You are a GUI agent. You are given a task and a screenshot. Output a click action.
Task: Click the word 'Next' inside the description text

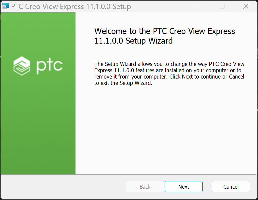point(187,77)
